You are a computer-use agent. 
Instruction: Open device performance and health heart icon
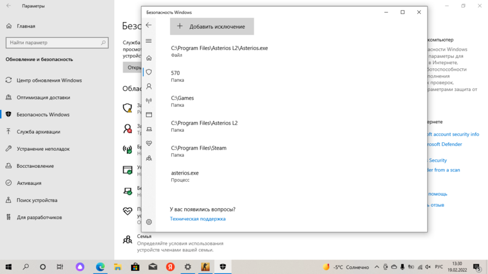(149, 143)
